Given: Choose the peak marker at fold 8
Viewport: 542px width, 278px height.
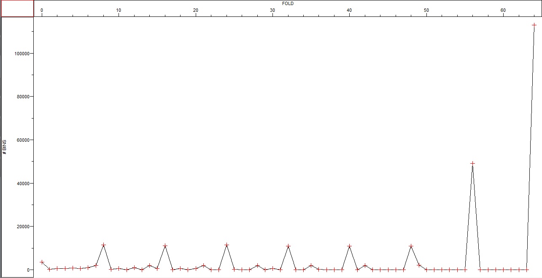Looking at the screenshot, I should coord(103,245).
